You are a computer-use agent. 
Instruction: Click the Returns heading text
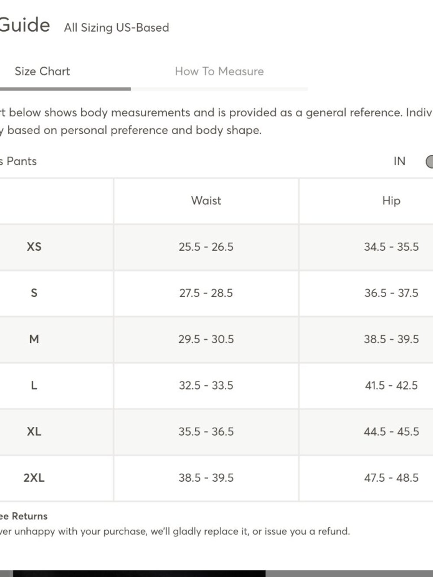point(29,516)
